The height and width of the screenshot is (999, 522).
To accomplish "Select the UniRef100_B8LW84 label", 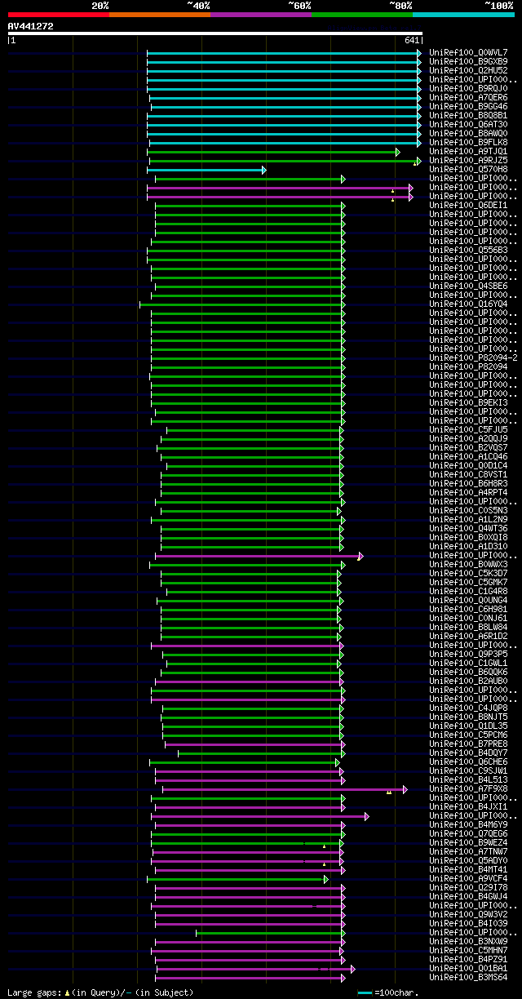I will 468,627.
